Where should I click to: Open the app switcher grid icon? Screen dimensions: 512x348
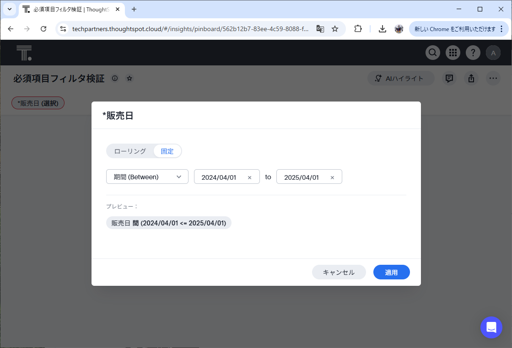point(453,53)
